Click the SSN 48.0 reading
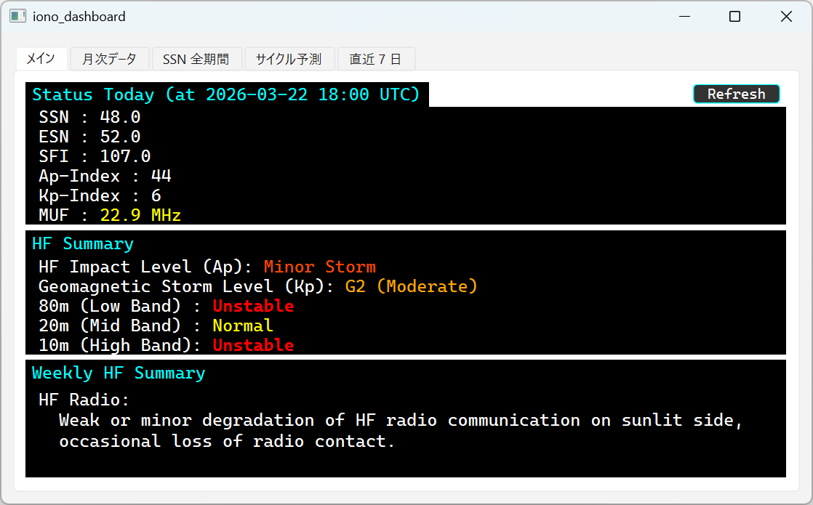813x505 pixels. coord(89,117)
